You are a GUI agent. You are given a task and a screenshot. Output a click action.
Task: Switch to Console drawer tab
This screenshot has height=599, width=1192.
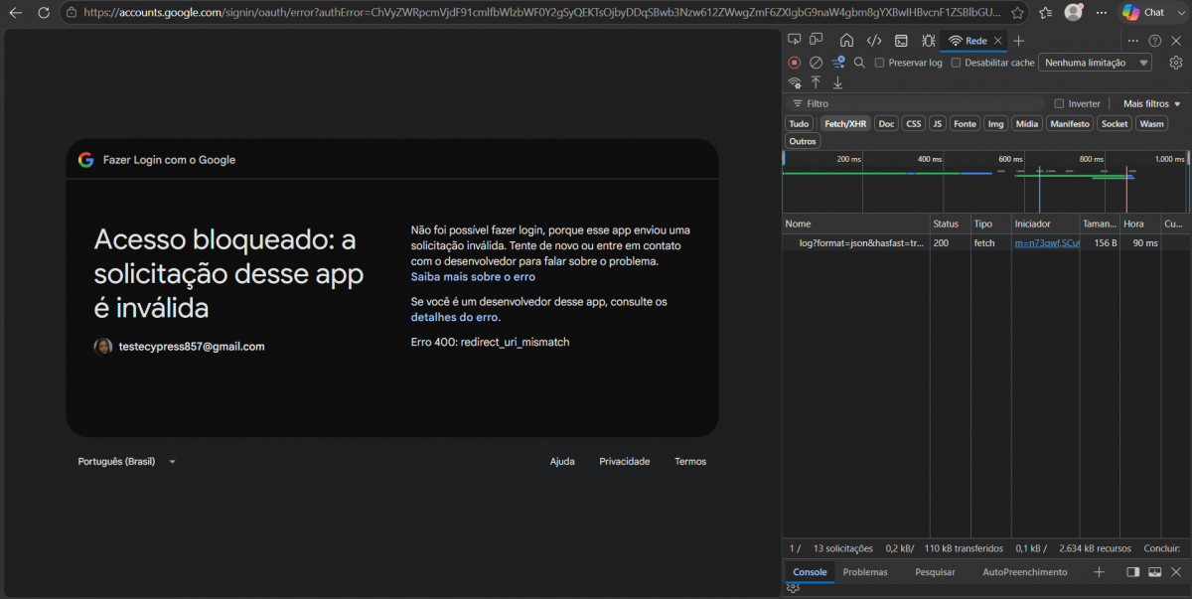[810, 572]
